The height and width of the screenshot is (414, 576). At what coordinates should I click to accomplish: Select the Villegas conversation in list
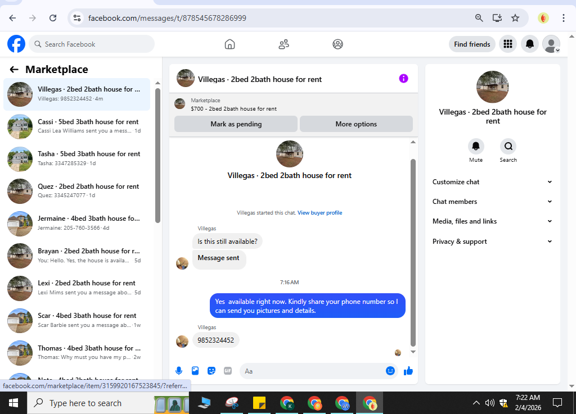point(76,94)
